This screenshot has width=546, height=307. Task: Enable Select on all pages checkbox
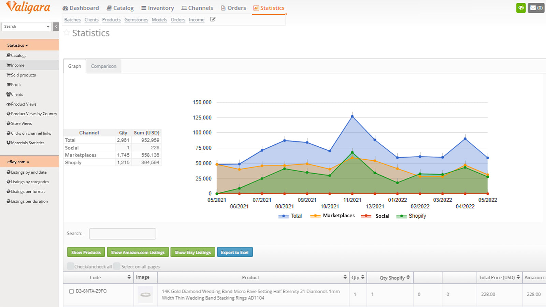pos(117,266)
